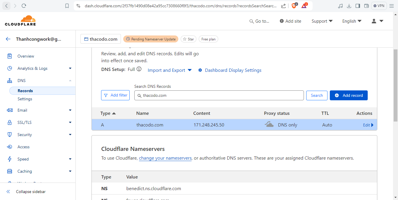Click Add site
The height and width of the screenshot is (200, 398).
tap(290, 21)
